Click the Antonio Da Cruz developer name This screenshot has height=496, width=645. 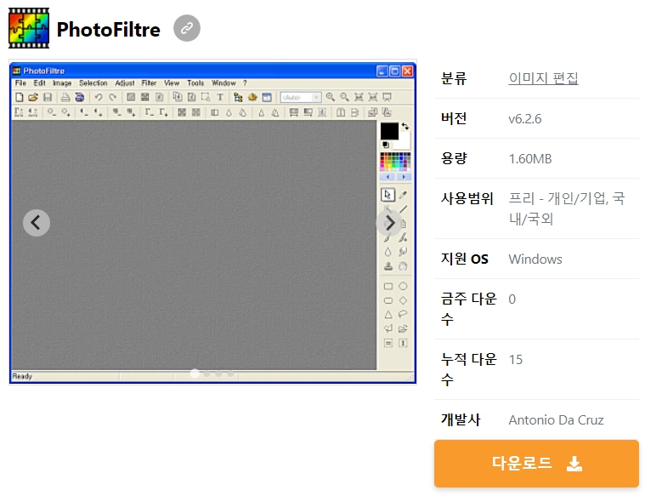tap(556, 419)
